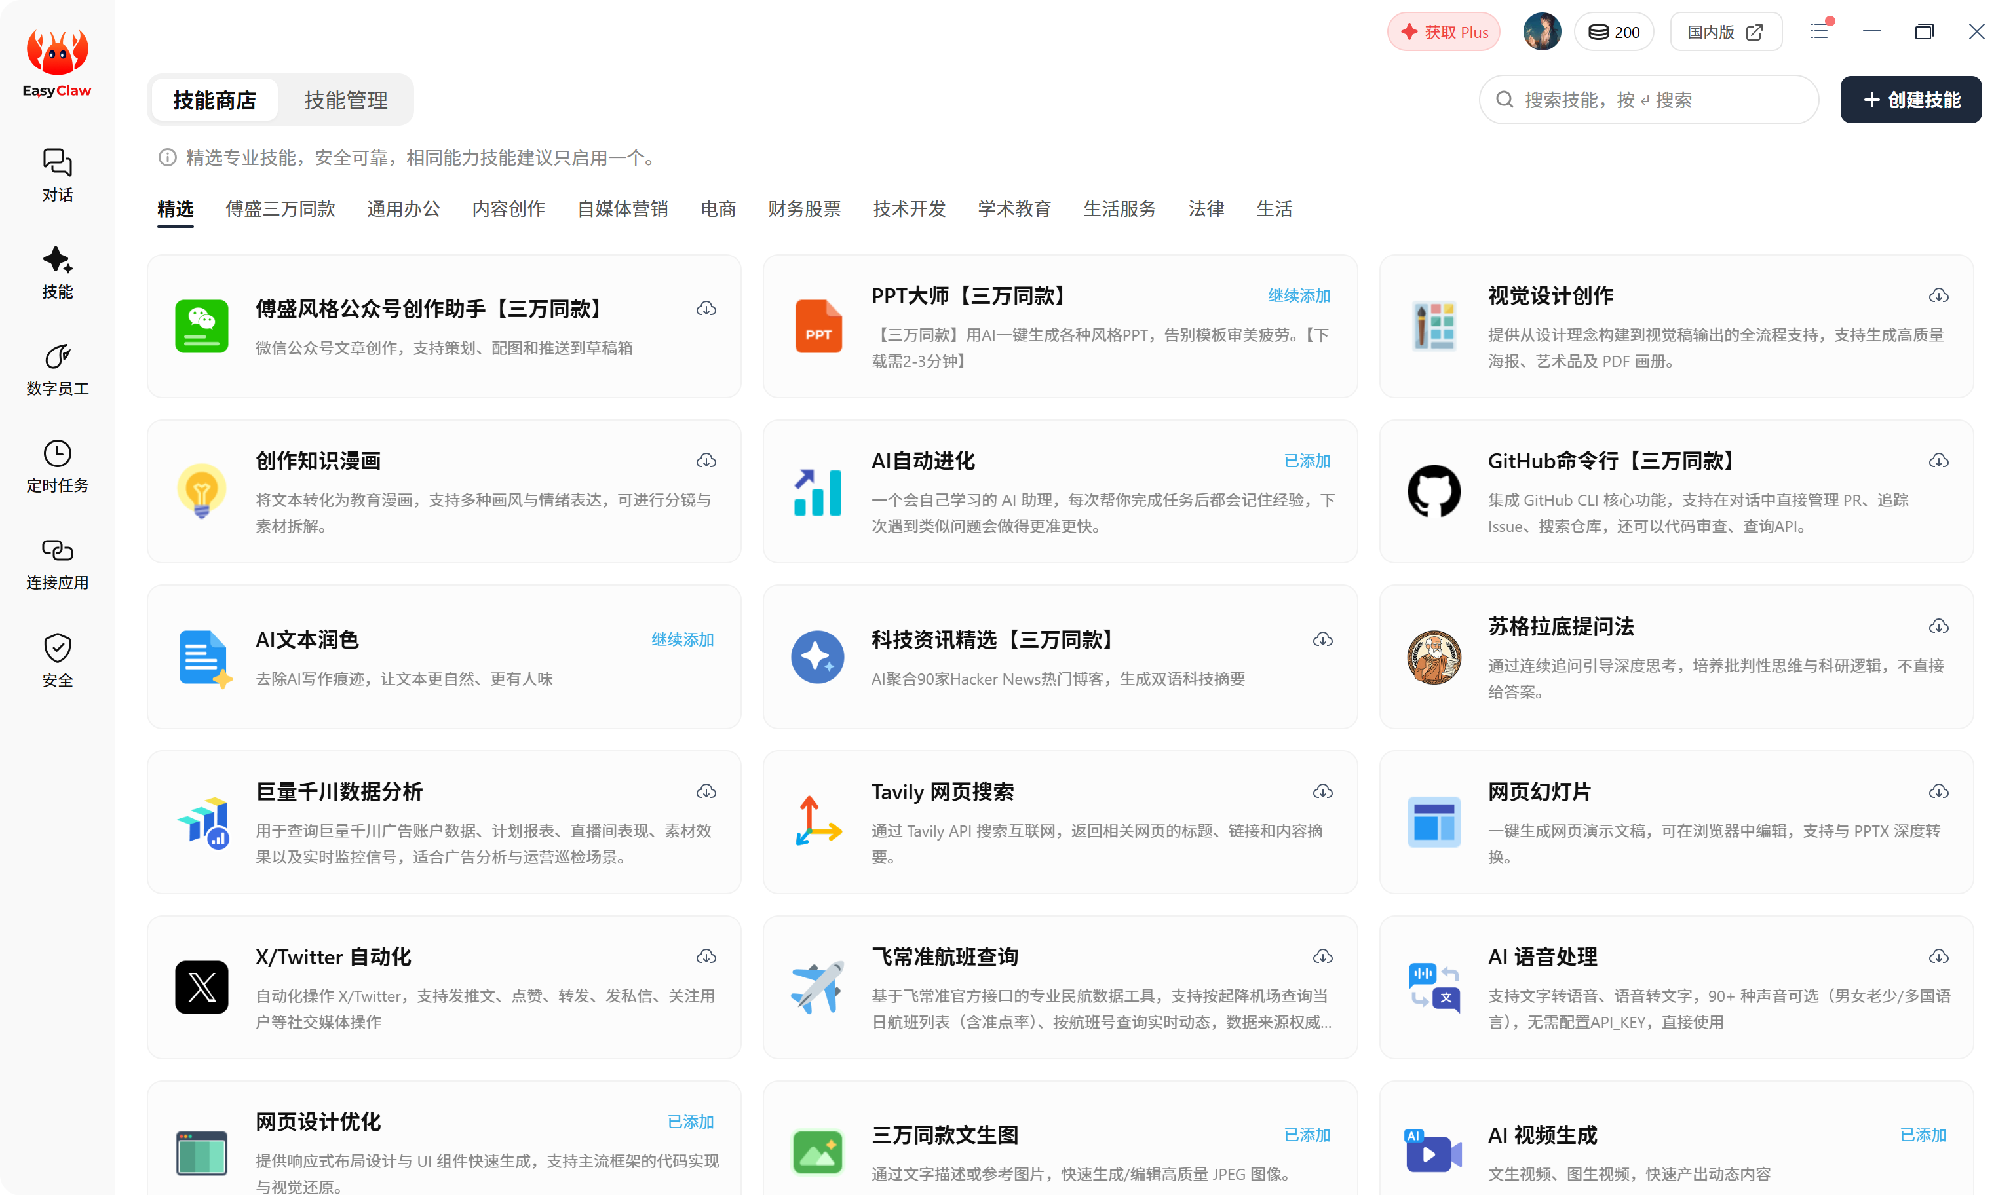Click the EasyClaw logo
2013x1195 pixels.
click(57, 63)
